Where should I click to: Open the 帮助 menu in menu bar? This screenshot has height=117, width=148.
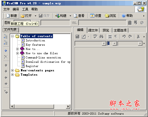[x=34, y=9]
